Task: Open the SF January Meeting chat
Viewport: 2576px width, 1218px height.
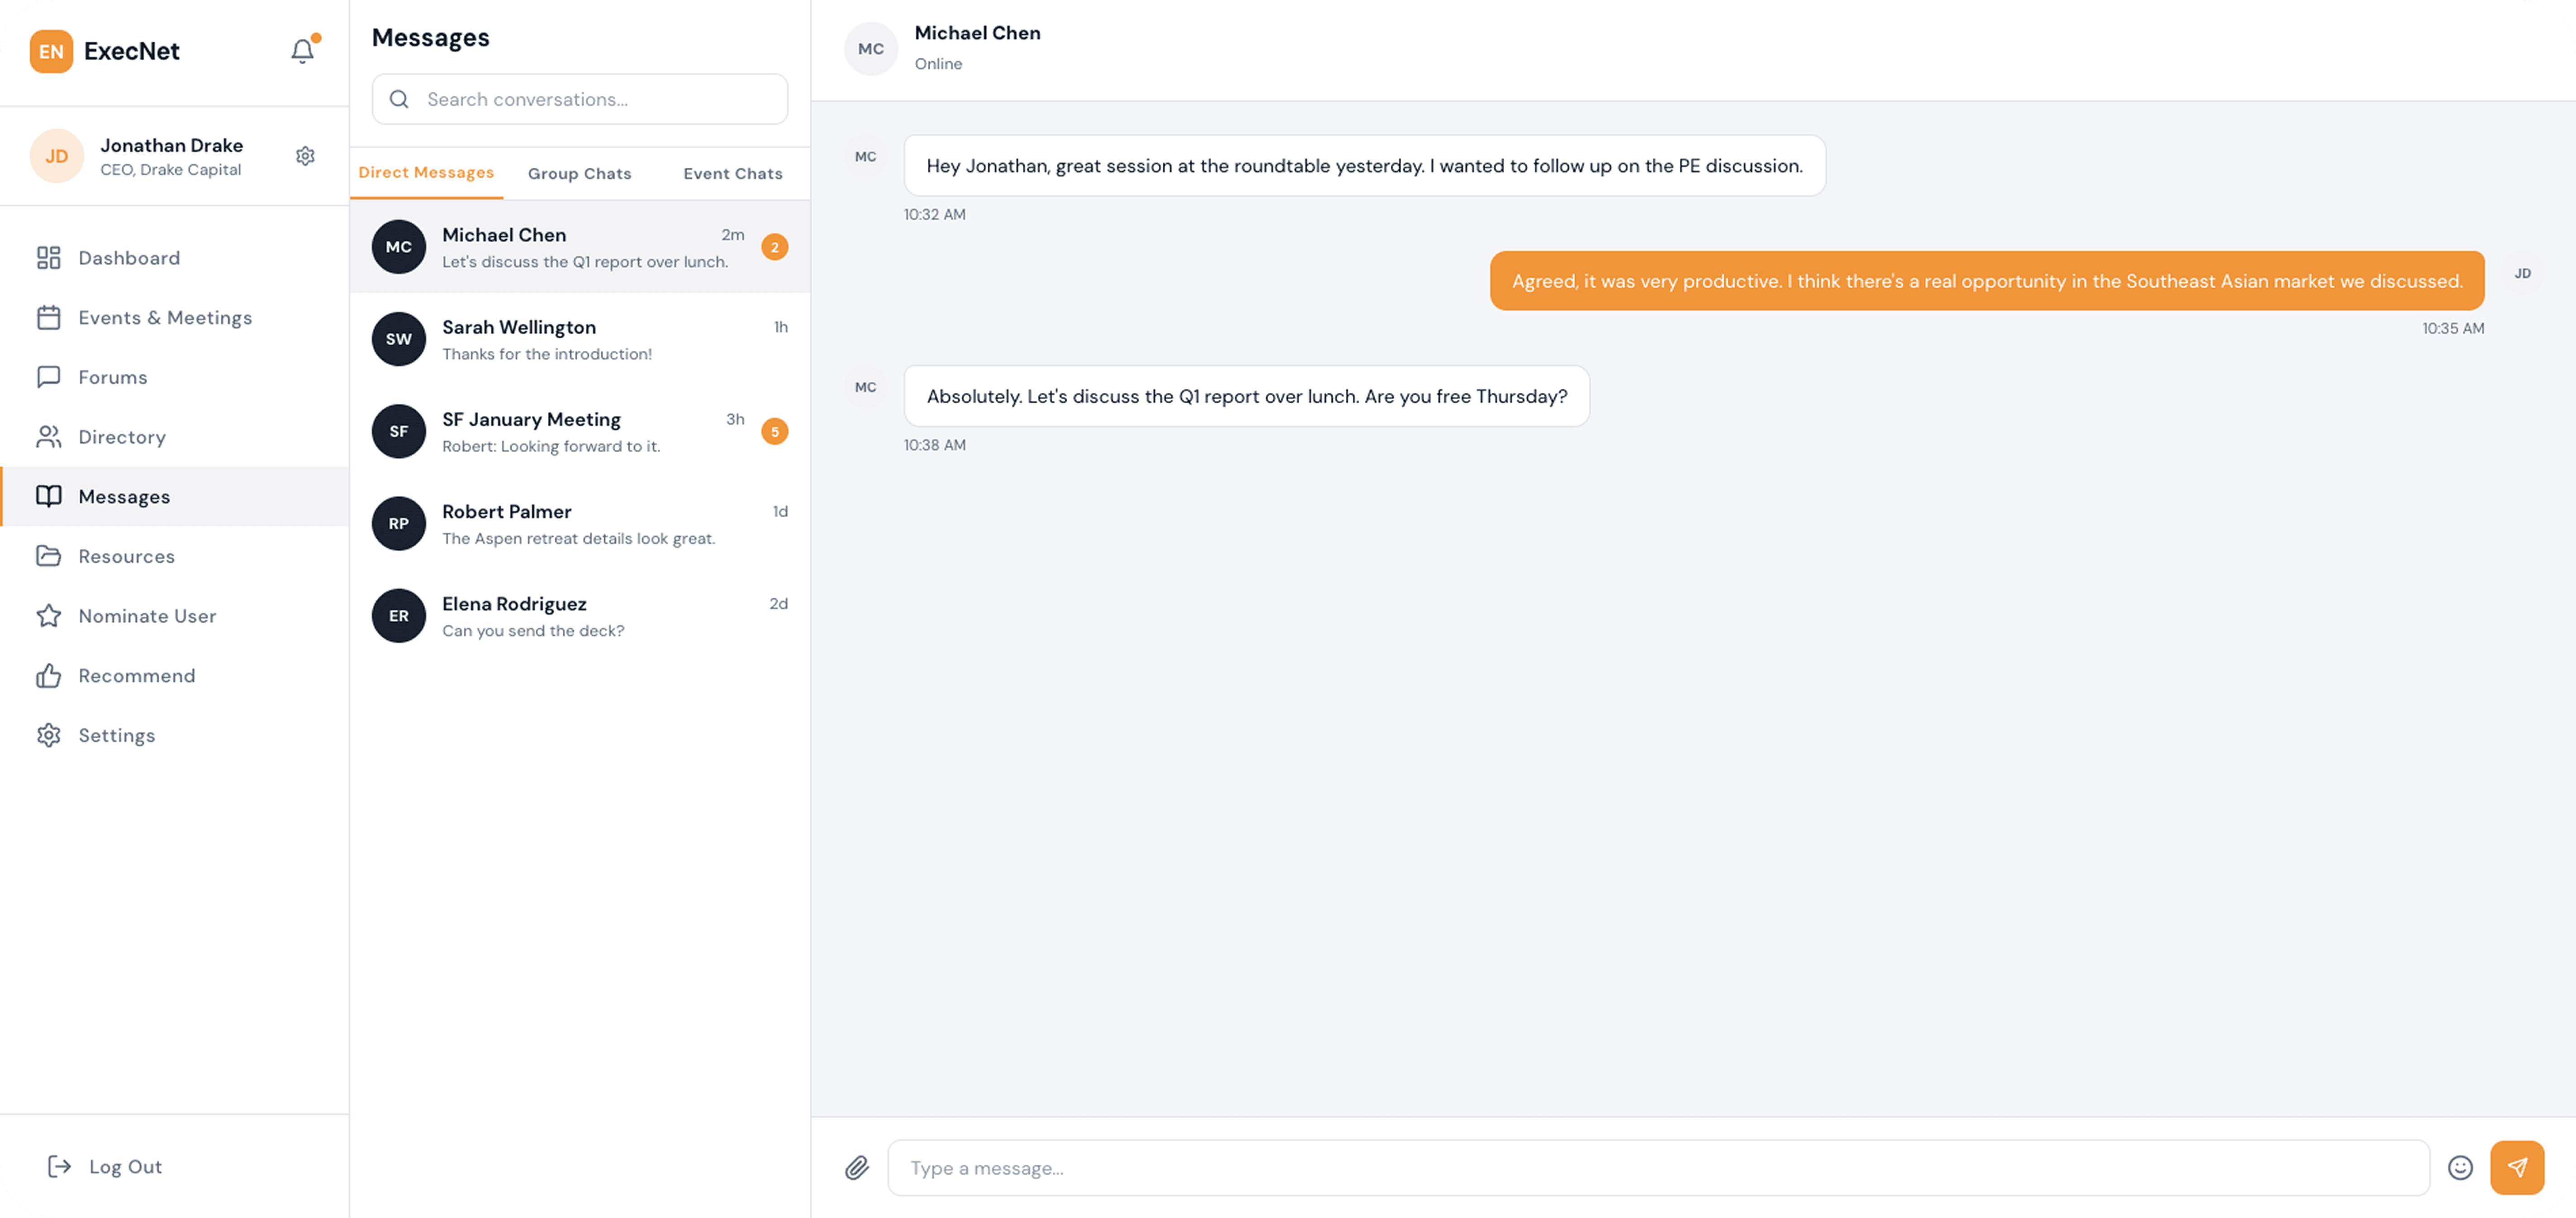Action: pos(580,432)
